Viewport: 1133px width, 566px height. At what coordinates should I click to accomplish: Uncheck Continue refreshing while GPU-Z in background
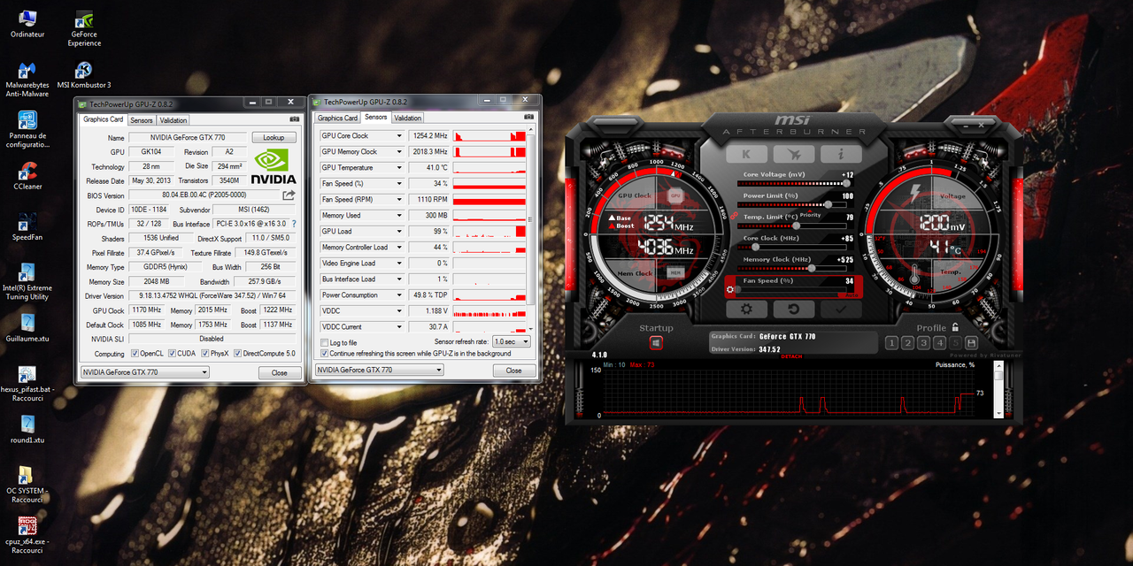point(324,353)
